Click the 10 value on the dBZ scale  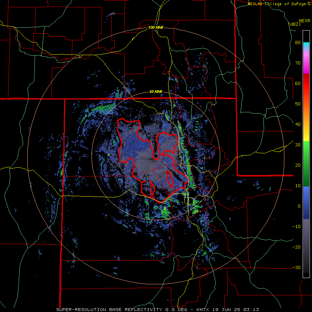tap(298, 186)
